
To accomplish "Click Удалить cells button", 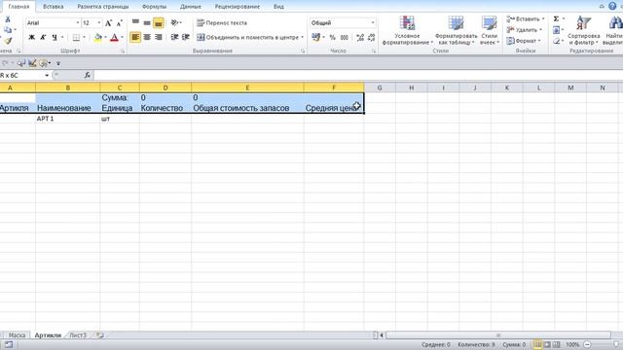I will [x=525, y=30].
